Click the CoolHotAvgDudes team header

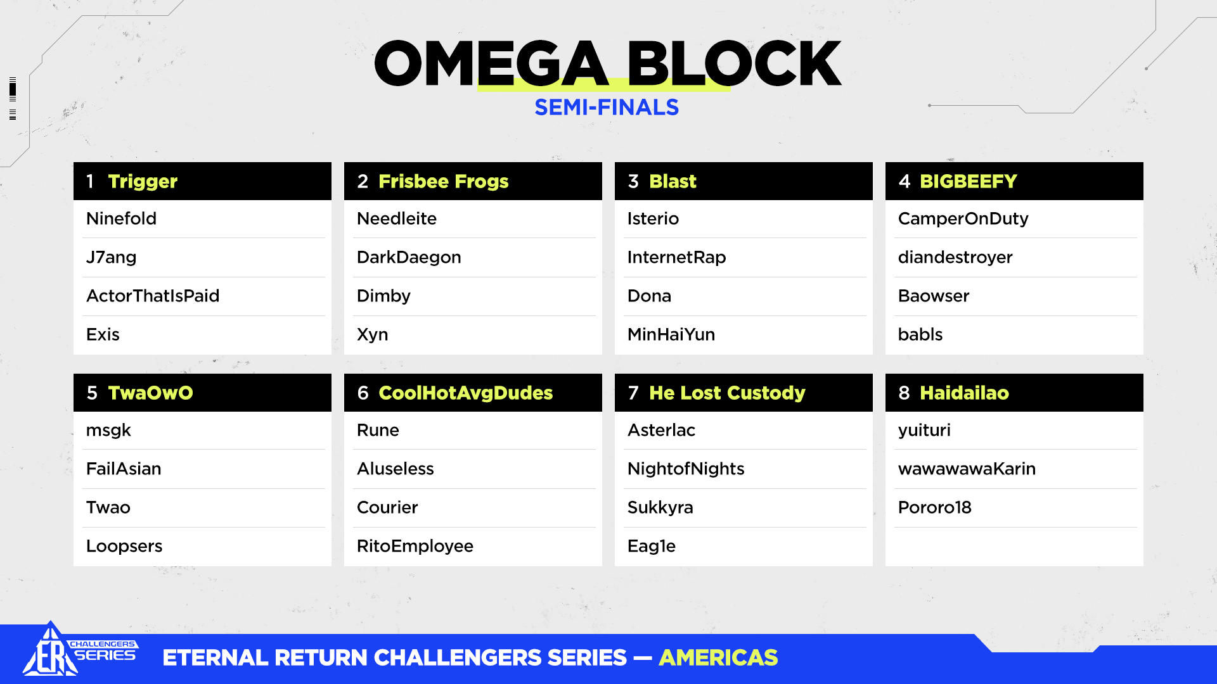tap(473, 393)
